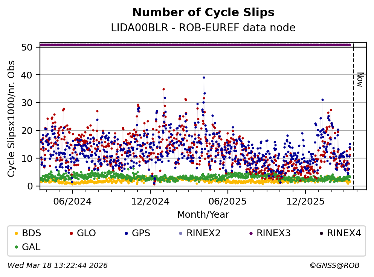Select the 06/2024 x-axis tick label
This screenshot has height=277, width=374.
click(72, 201)
